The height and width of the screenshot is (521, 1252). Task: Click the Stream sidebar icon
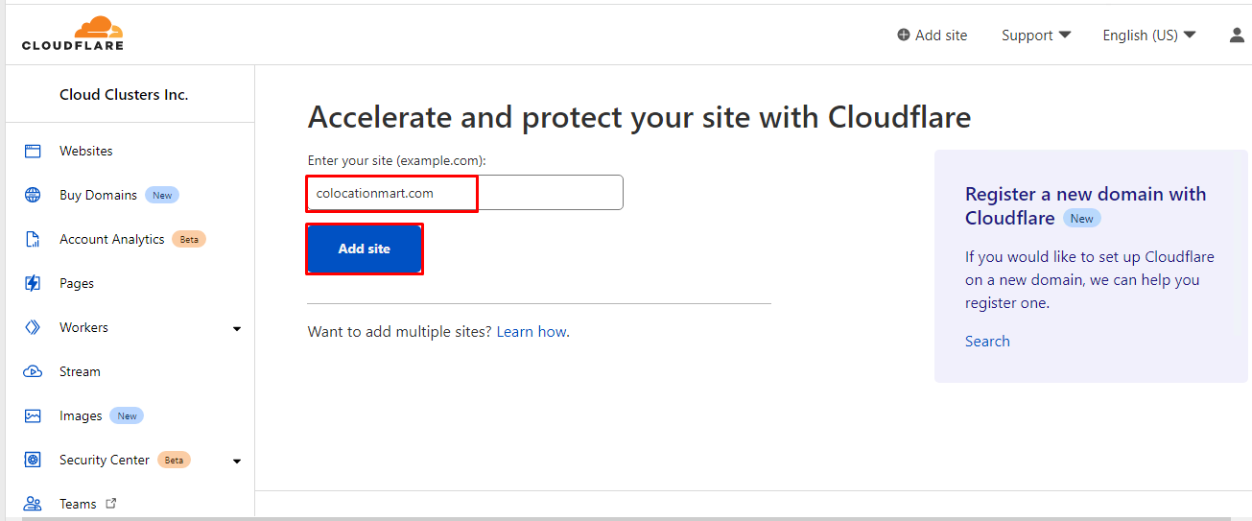click(x=33, y=371)
